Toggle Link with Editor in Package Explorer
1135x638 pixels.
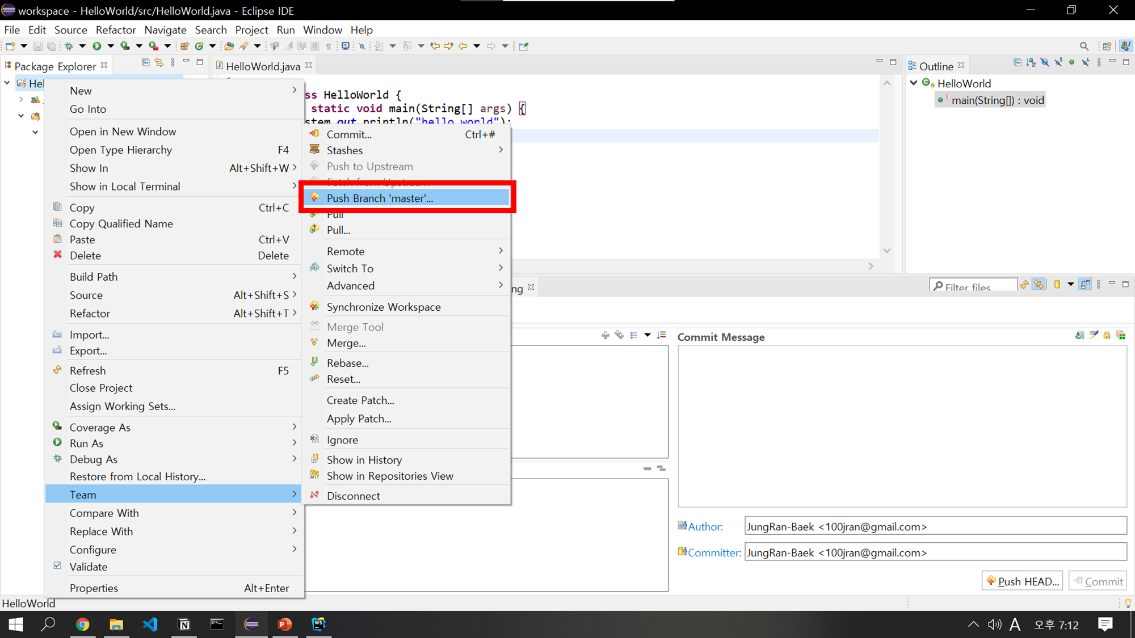159,62
